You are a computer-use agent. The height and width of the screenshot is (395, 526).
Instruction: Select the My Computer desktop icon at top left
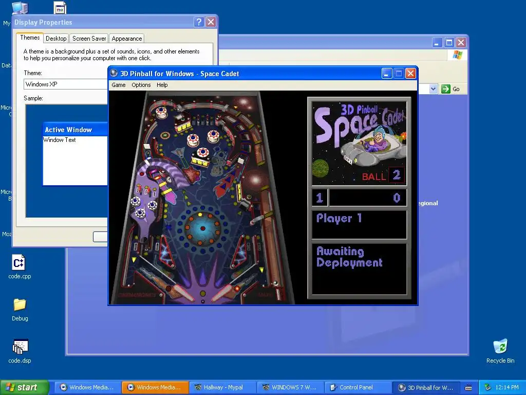(x=19, y=7)
